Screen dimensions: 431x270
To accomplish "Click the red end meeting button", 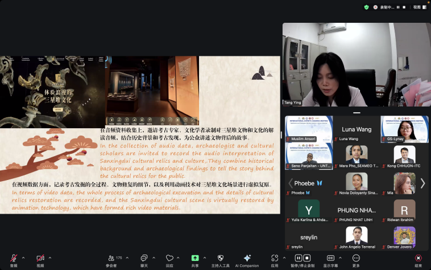I will tap(418, 258).
